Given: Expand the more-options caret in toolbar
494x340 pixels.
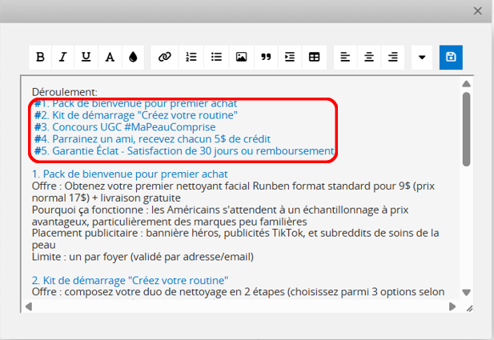Looking at the screenshot, I should click(423, 57).
